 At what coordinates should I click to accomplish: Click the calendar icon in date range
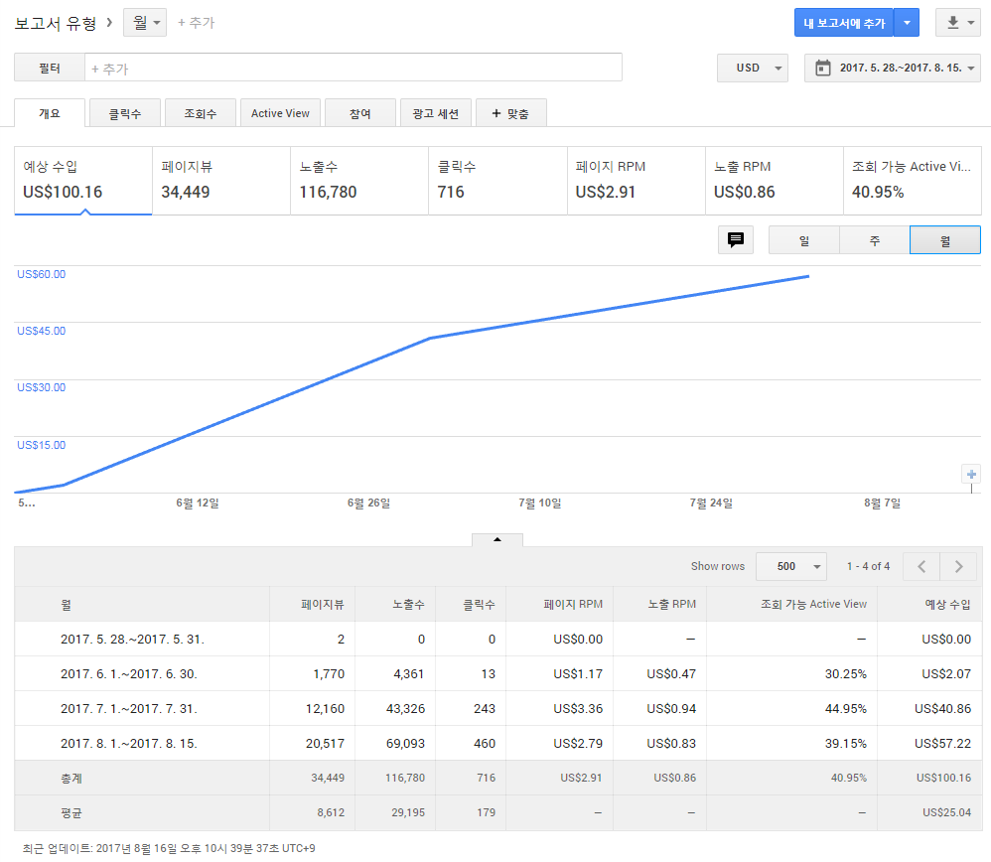[x=822, y=68]
